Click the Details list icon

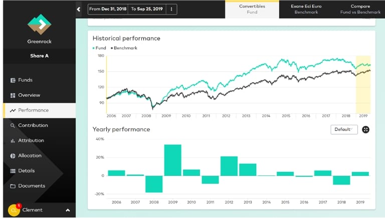click(x=13, y=171)
